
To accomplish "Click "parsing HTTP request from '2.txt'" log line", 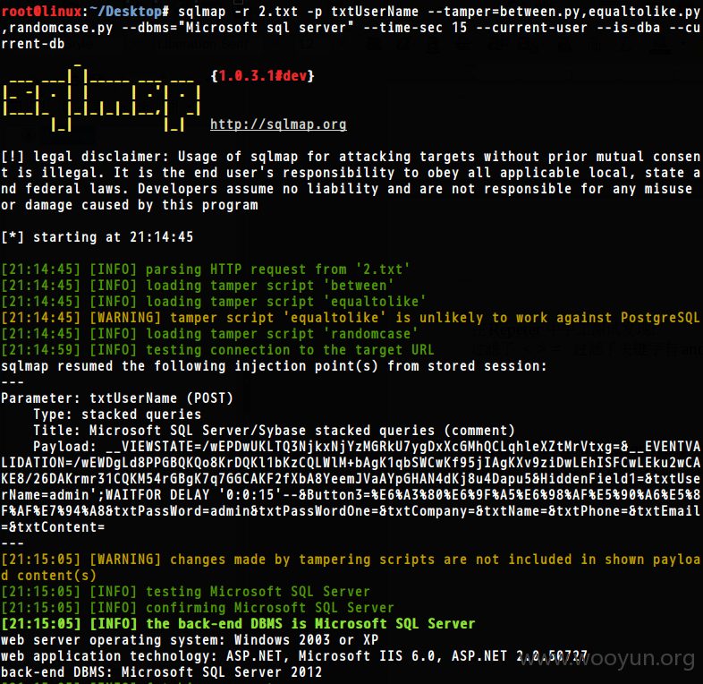I will [x=277, y=269].
